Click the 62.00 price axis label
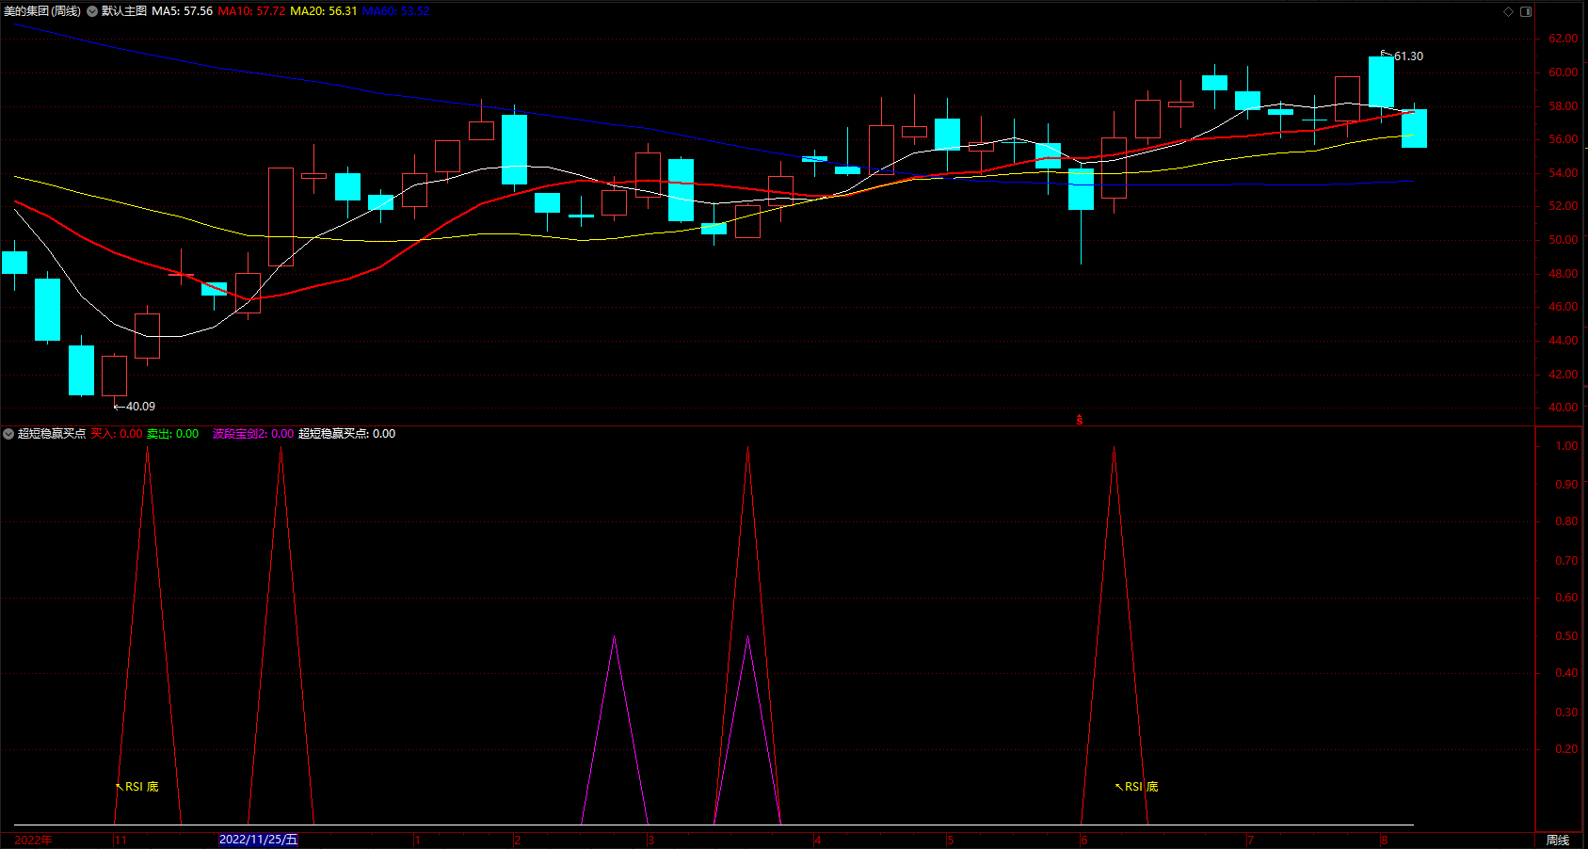This screenshot has width=1588, height=849. (x=1563, y=39)
